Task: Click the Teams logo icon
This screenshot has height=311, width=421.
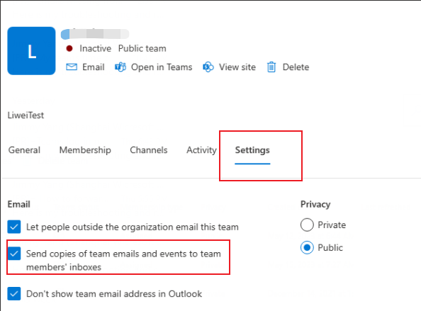Action: tap(120, 67)
